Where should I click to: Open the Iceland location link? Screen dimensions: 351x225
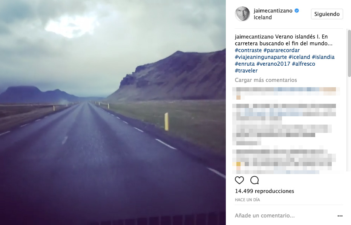tap(262, 17)
